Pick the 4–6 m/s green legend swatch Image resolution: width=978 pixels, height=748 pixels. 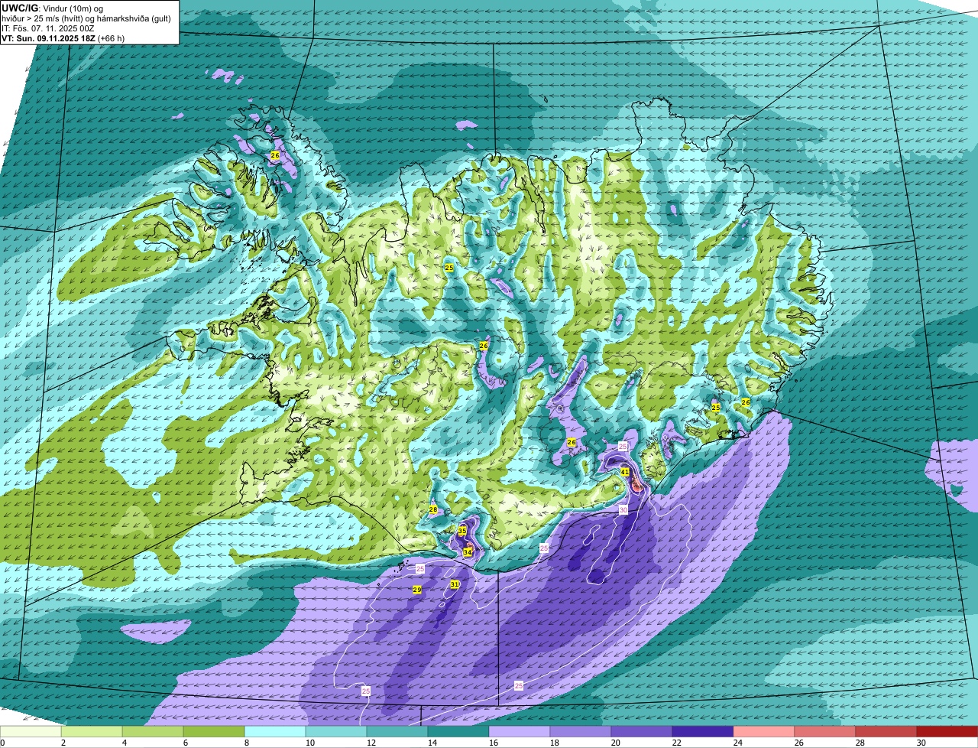point(153,731)
